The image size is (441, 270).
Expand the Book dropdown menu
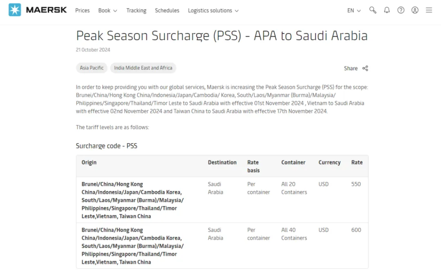point(107,10)
